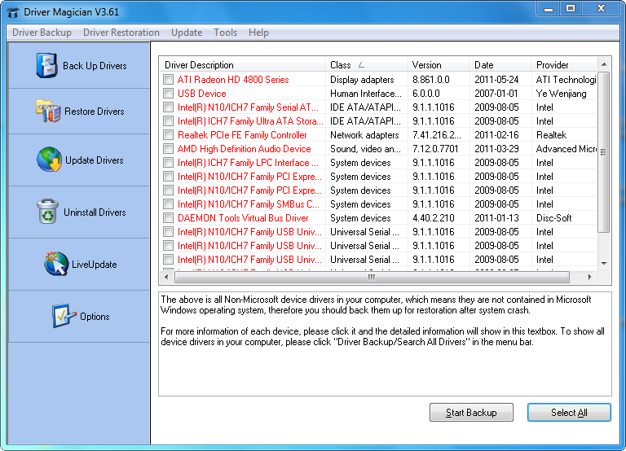Image resolution: width=626 pixels, height=451 pixels.
Task: Tick the Intel ICH7 Family LPC Interface checkbox
Action: pyautogui.click(x=169, y=163)
